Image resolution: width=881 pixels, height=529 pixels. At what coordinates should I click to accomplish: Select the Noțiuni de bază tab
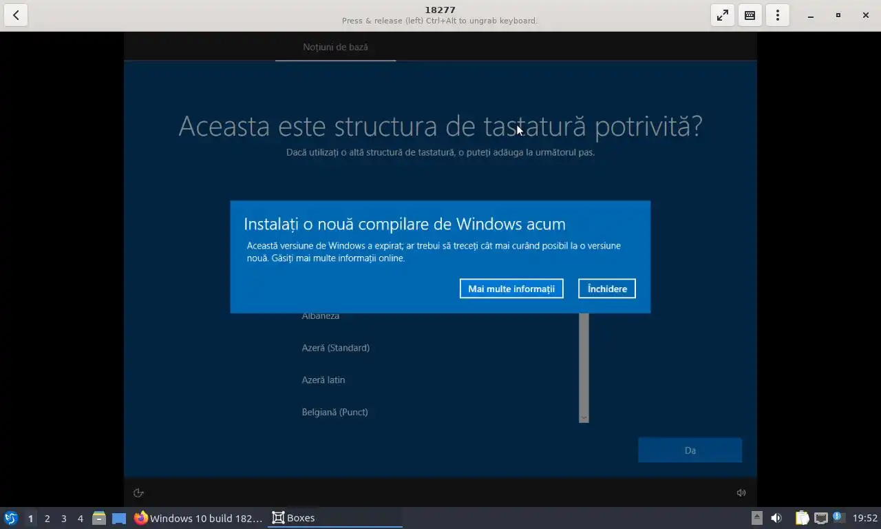click(x=335, y=47)
